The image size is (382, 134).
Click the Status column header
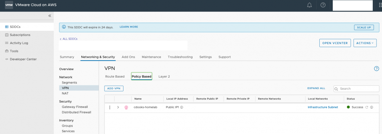pos(351,99)
